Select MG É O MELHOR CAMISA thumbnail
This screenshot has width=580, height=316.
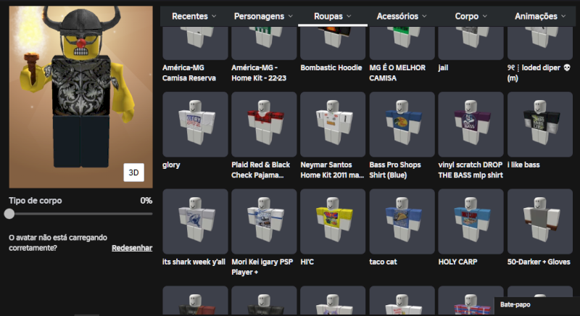coord(402,43)
